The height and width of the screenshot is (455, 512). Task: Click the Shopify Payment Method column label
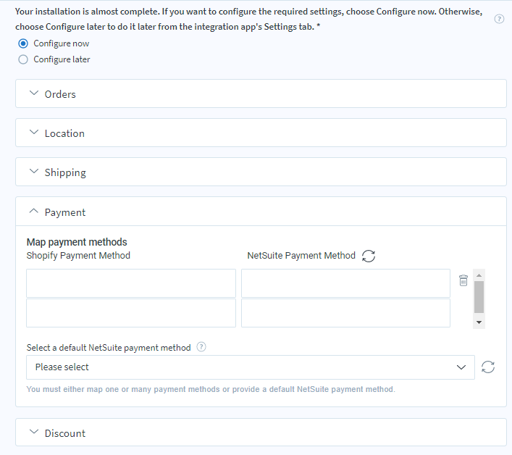tap(78, 256)
